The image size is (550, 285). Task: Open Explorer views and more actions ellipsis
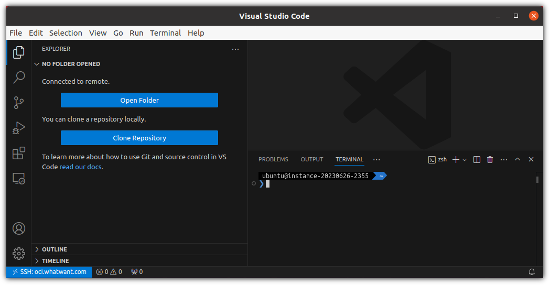(235, 49)
